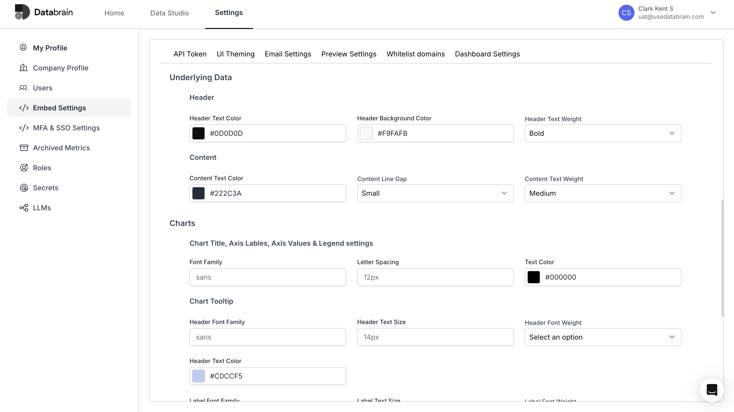Click the Company Profile building icon
This screenshot has width=734, height=412.
[x=23, y=68]
